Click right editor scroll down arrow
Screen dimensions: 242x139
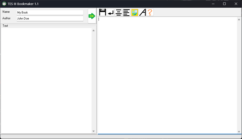[x=239, y=131]
